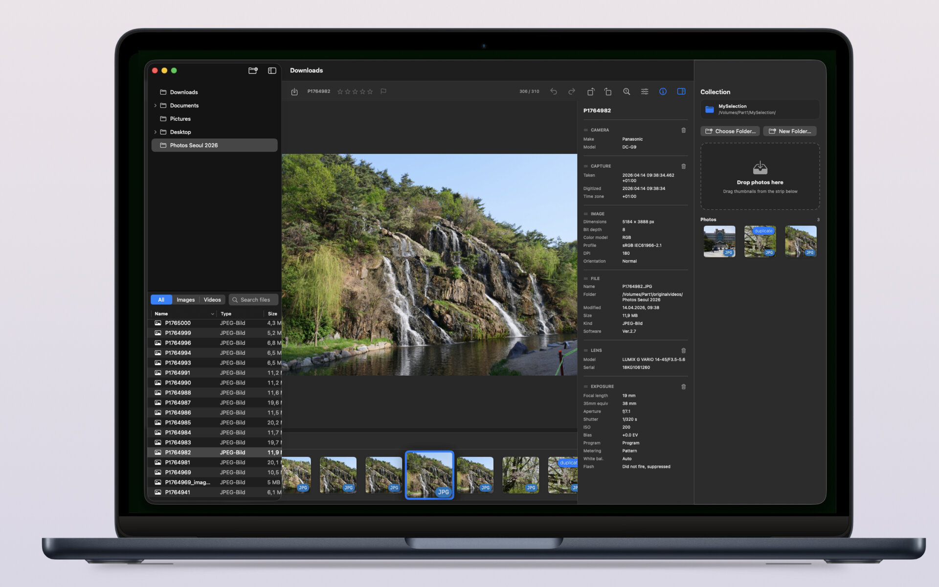Click the New Folder… button
Viewport: 939px width, 587px height.
tap(790, 131)
